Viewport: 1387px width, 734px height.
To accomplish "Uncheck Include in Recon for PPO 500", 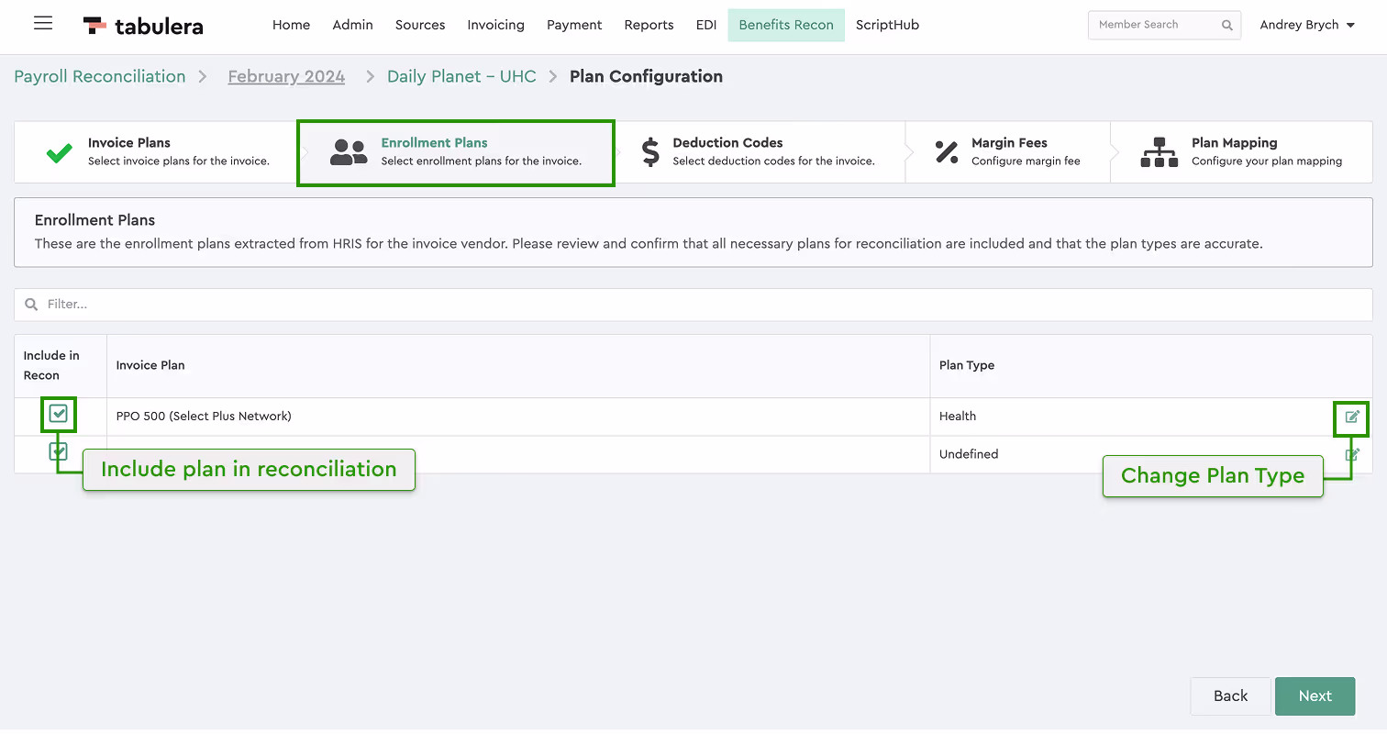I will [59, 415].
